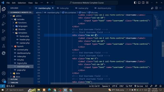
Task: Expand the layouts folder
Action: coord(20,46)
